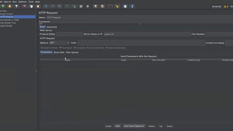The width and height of the screenshot is (233, 131).
Task: Open the Options menu
Action: pos(23,2)
